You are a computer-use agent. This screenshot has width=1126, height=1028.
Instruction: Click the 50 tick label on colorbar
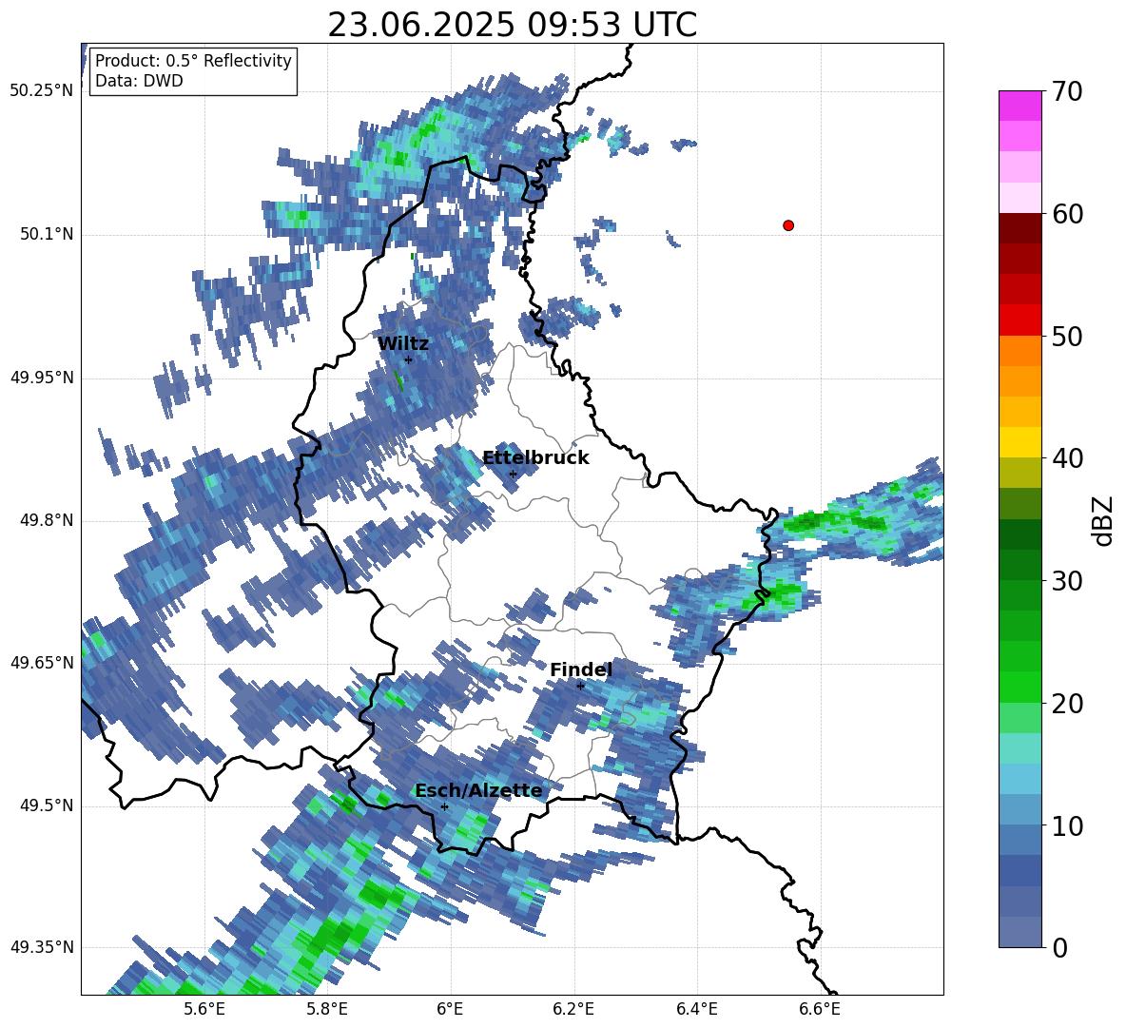tap(1066, 337)
